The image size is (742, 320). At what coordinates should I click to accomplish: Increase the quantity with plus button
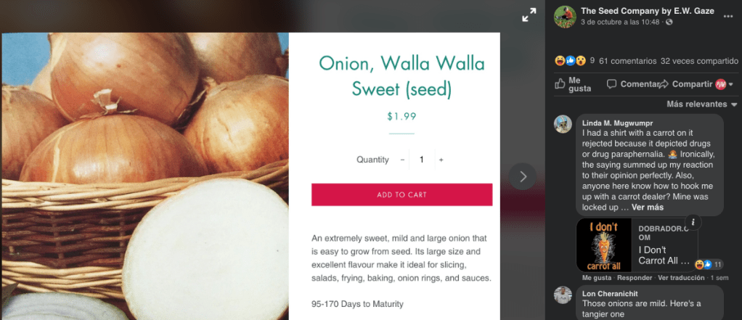coord(441,160)
